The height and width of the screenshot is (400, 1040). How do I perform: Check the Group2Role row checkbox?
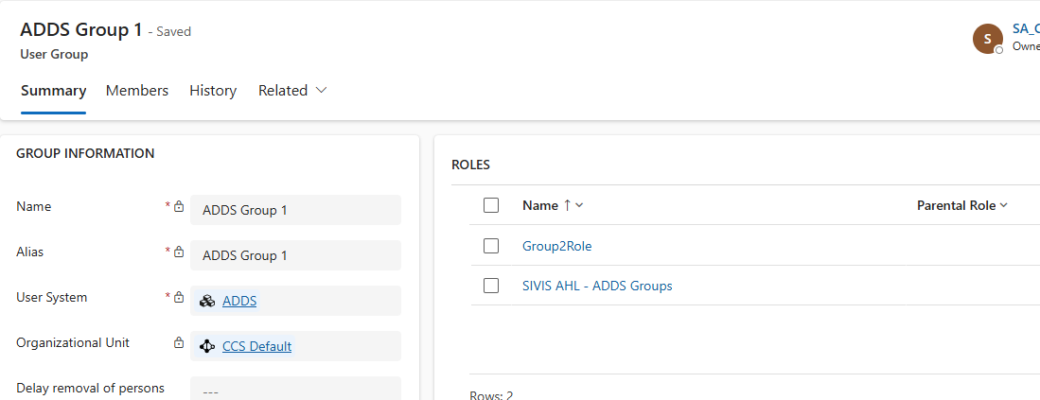tap(491, 246)
